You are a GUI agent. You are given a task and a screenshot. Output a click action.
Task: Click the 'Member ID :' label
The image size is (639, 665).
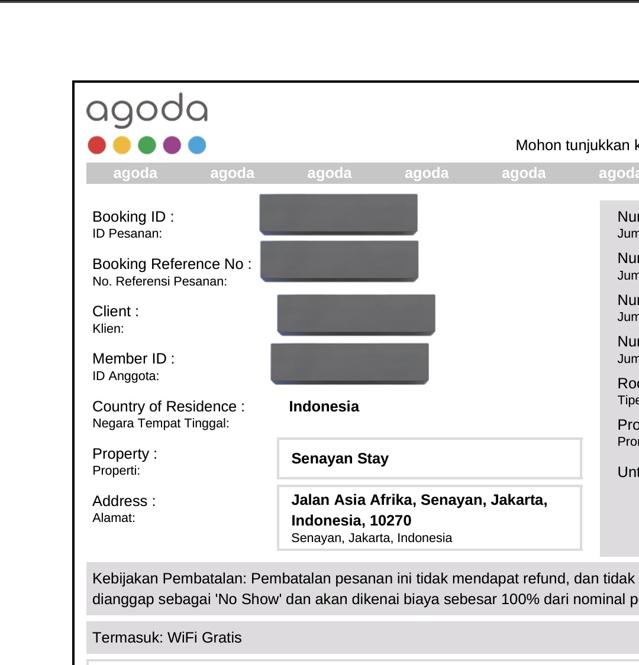coord(134,359)
